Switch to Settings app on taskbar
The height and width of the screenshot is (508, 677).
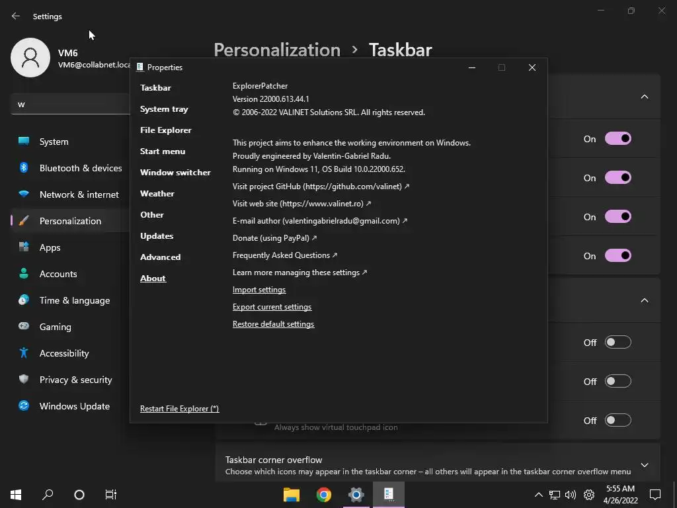[x=356, y=495]
